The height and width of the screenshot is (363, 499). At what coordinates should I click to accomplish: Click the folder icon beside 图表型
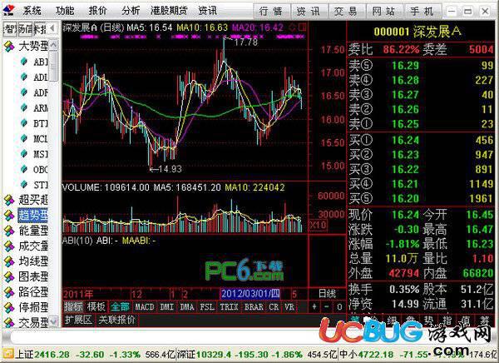point(9,276)
